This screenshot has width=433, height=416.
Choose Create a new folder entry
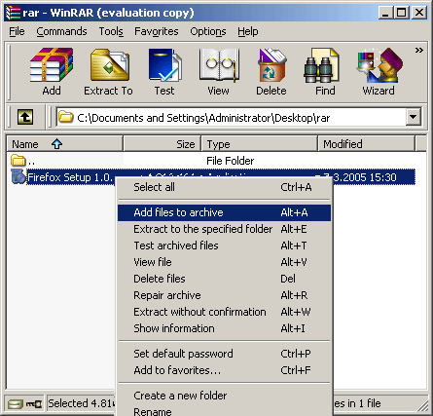pos(224,396)
